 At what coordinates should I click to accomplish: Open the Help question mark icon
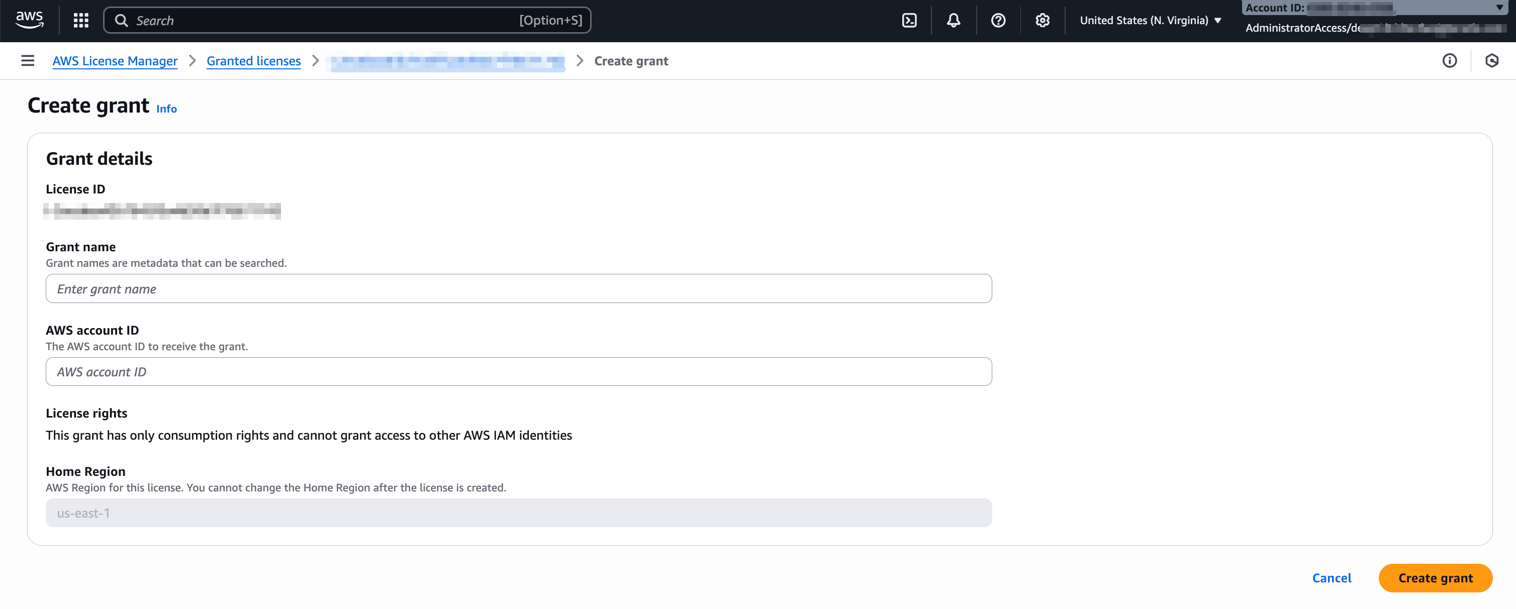click(x=998, y=20)
